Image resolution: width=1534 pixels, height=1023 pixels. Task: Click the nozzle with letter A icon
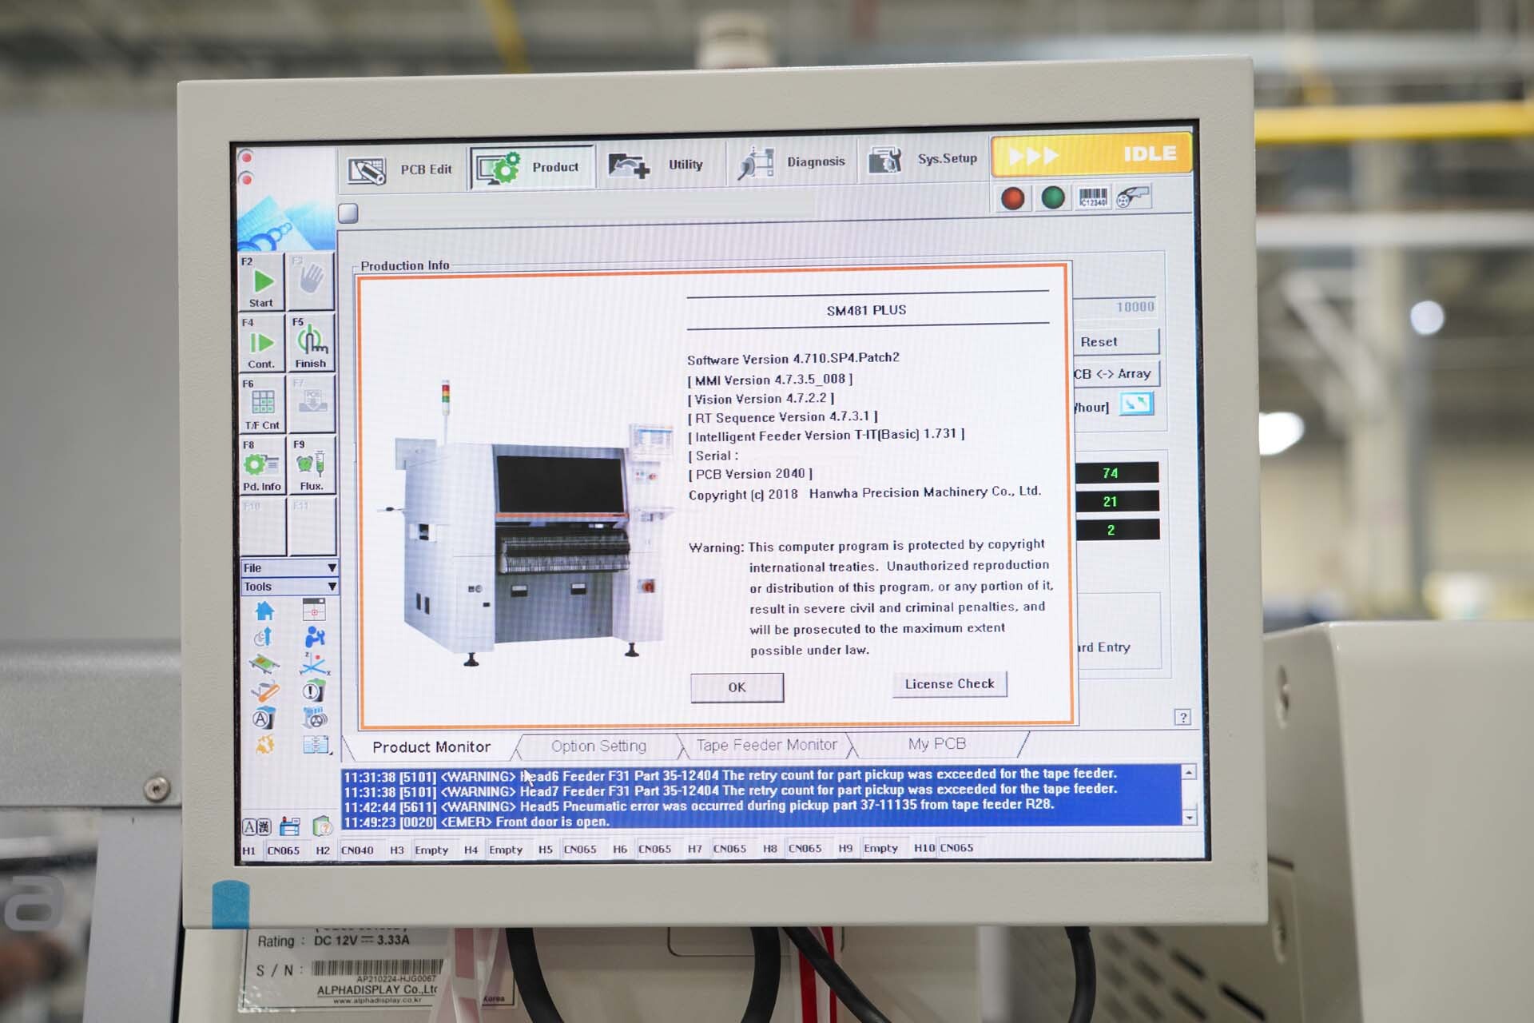click(264, 718)
